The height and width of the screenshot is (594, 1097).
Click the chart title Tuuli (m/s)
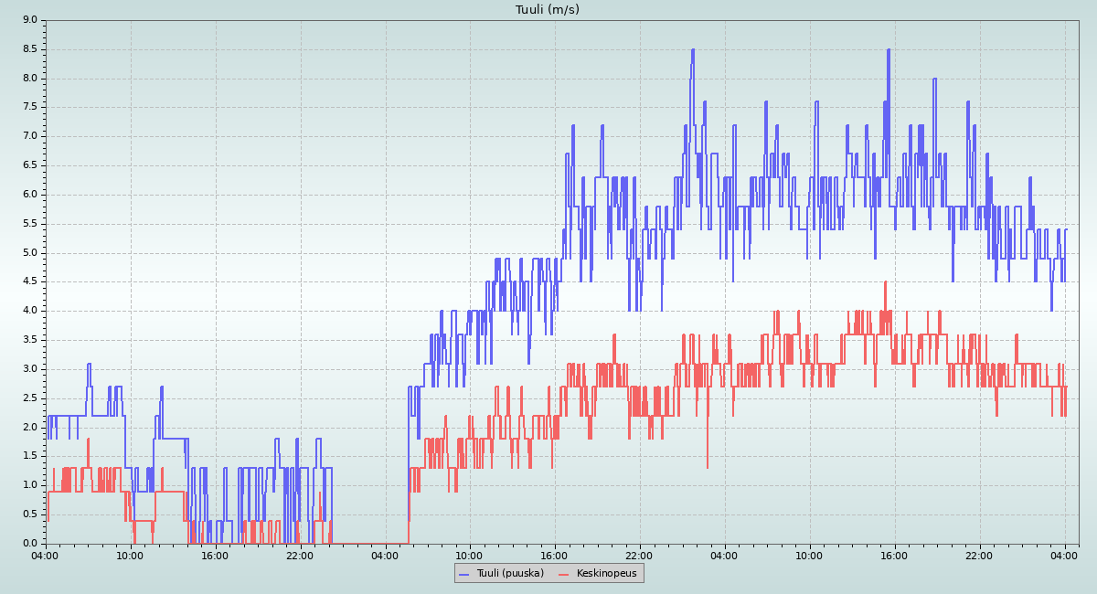(548, 9)
